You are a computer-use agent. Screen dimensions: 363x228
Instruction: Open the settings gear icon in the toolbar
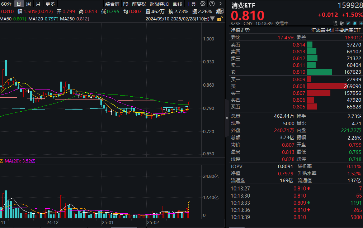(x=202, y=4)
